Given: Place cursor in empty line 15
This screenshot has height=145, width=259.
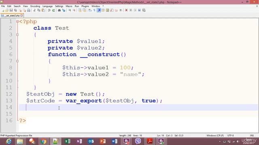Looking at the screenshot, I should click(138, 114).
